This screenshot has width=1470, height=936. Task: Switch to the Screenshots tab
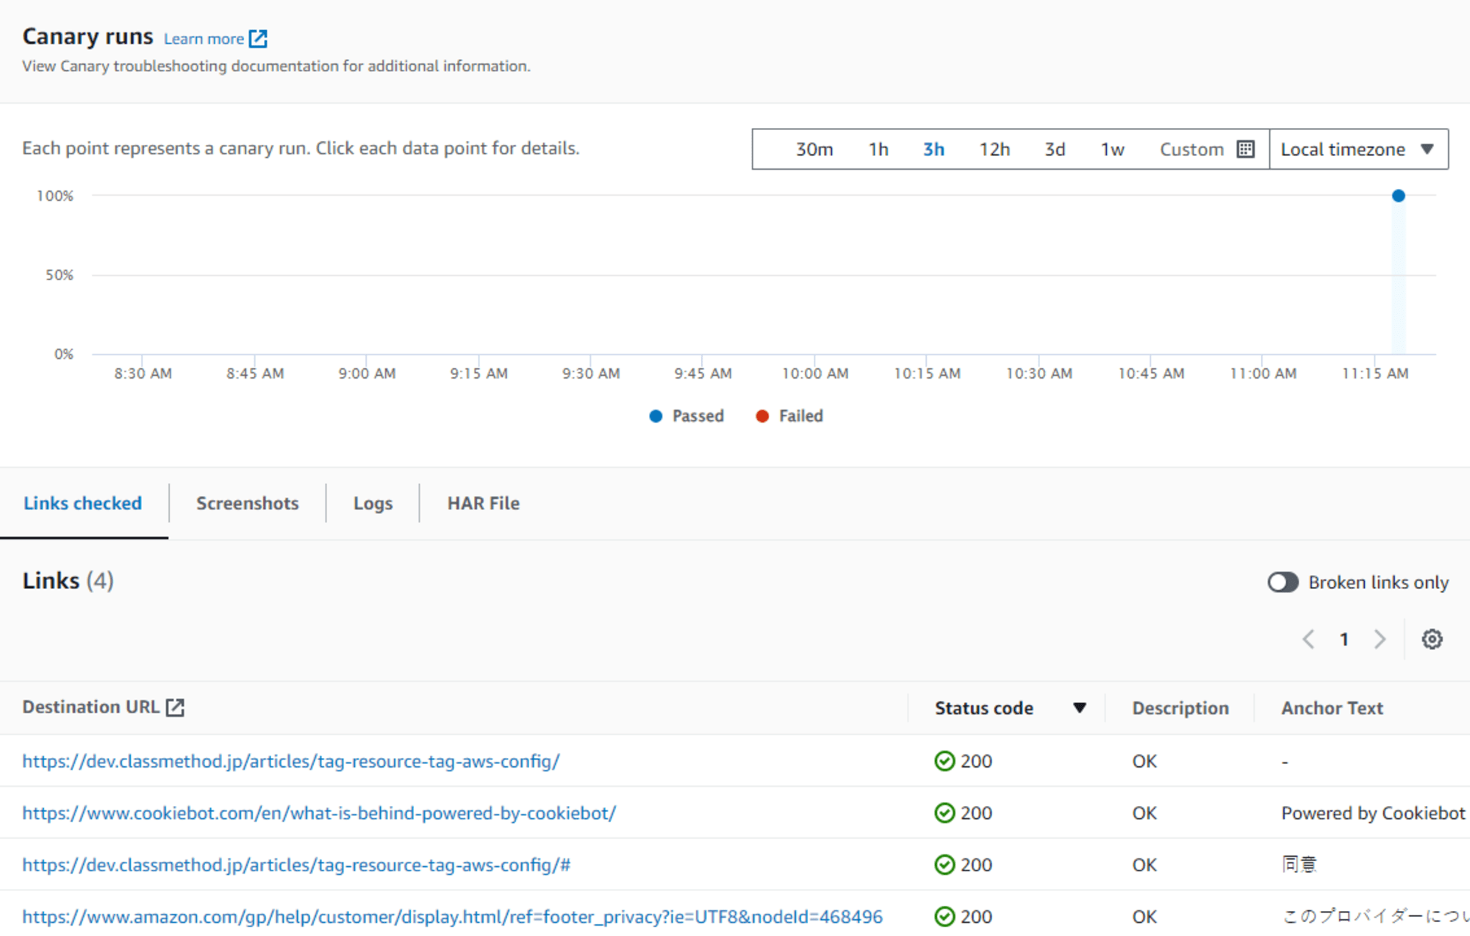246,501
